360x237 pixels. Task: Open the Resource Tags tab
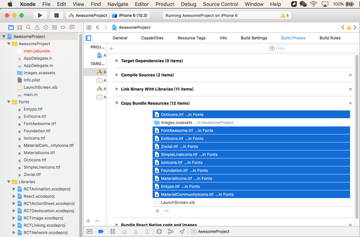(192, 38)
